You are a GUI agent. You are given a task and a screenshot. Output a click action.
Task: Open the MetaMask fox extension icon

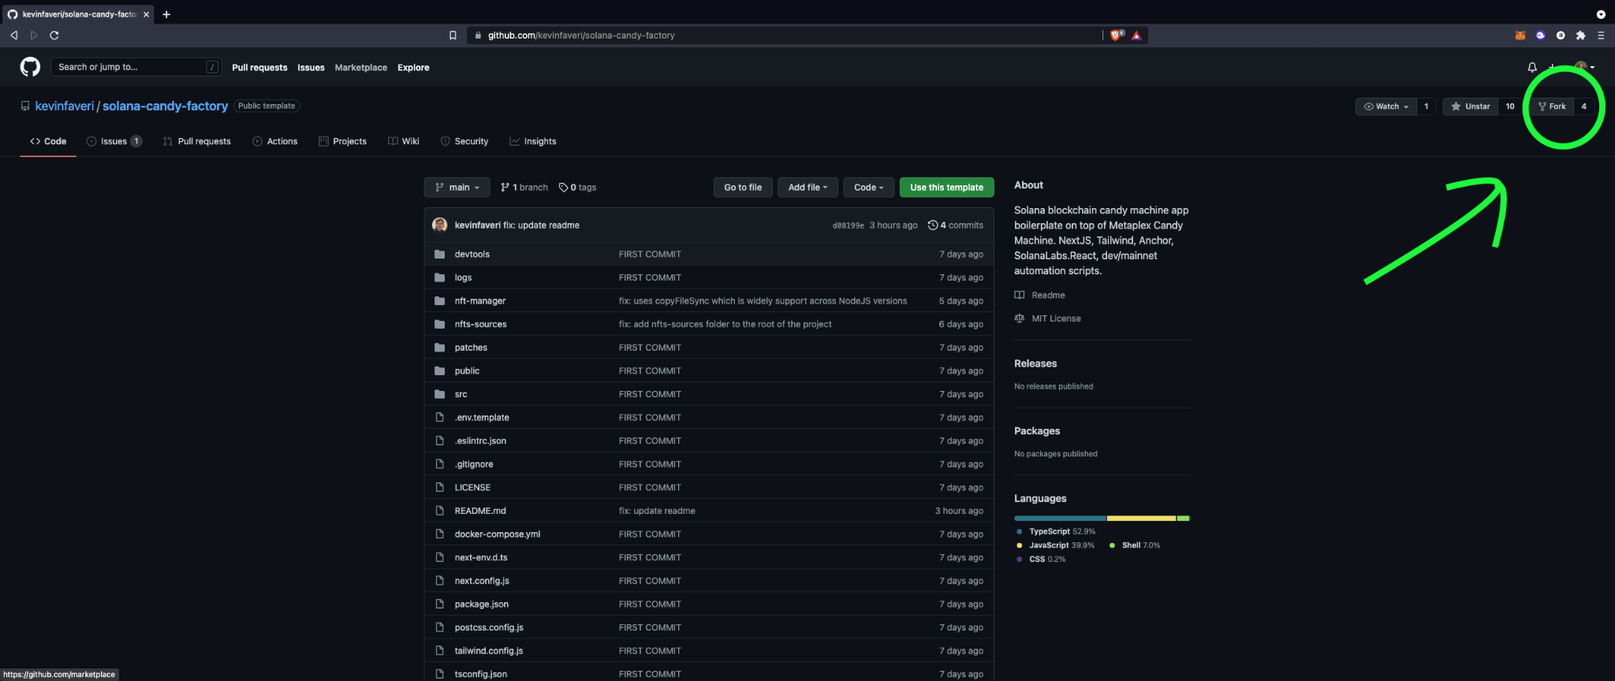[x=1520, y=35]
